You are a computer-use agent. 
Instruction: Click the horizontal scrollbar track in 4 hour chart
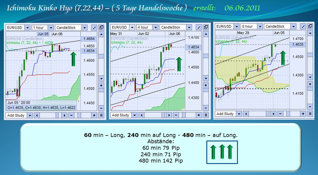[155, 115]
